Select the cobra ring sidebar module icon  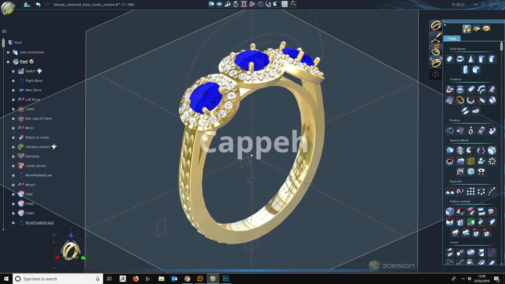coord(436,50)
